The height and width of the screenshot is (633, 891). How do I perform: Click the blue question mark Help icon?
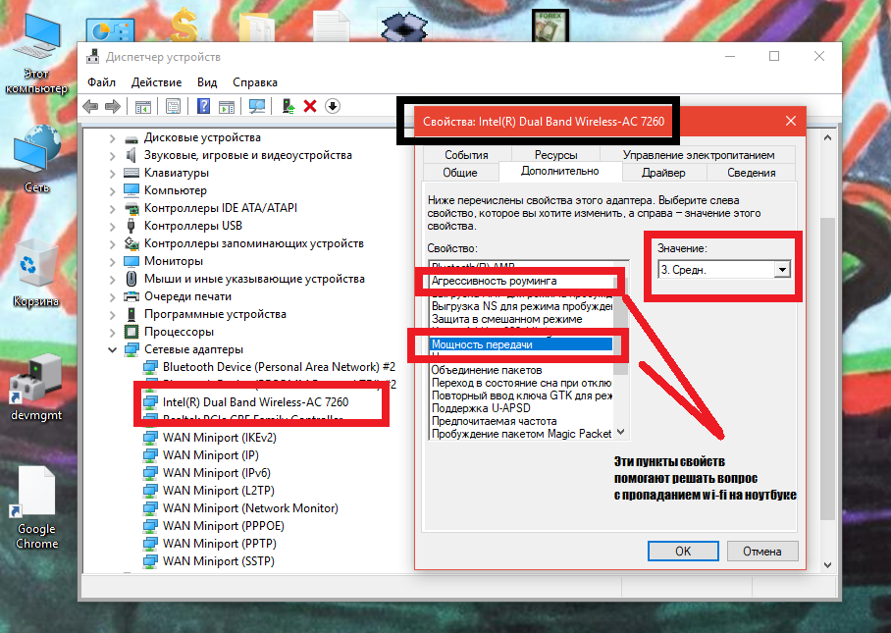(203, 106)
